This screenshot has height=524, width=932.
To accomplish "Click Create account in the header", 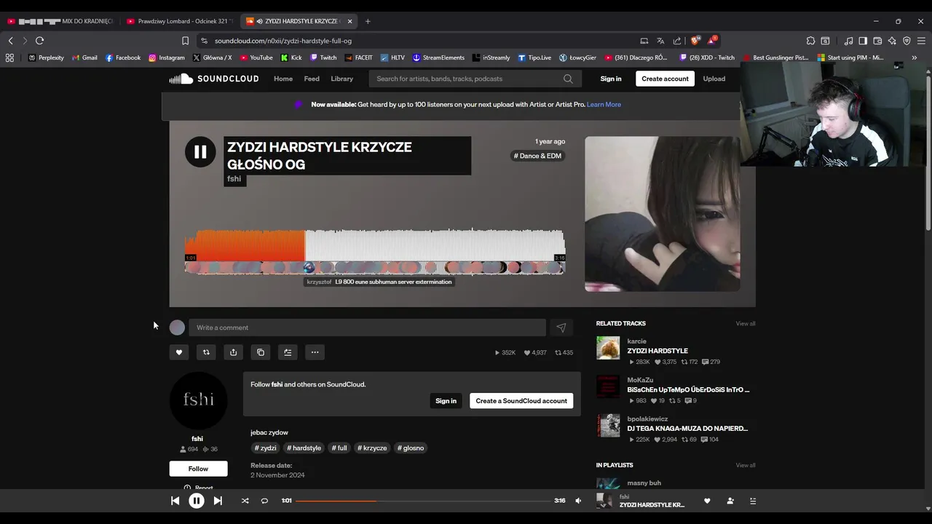I will tap(665, 79).
